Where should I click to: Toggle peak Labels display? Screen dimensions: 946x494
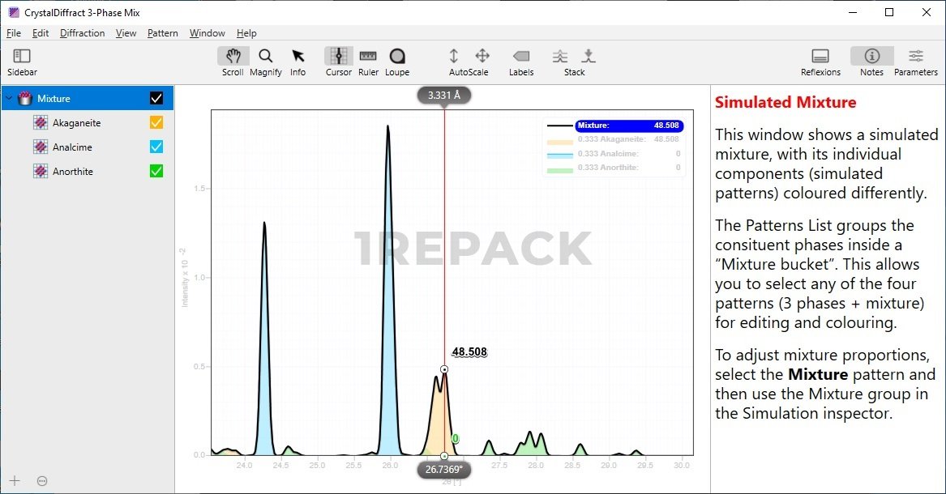521,57
